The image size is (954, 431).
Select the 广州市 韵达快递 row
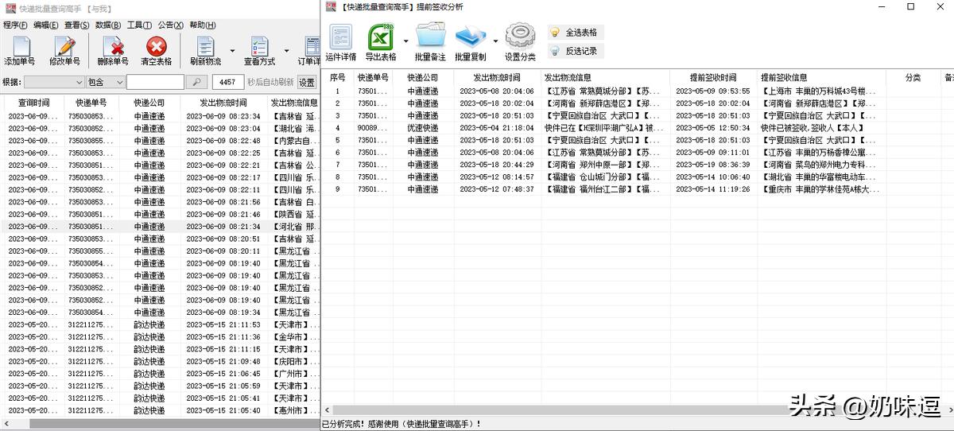tap(160, 374)
